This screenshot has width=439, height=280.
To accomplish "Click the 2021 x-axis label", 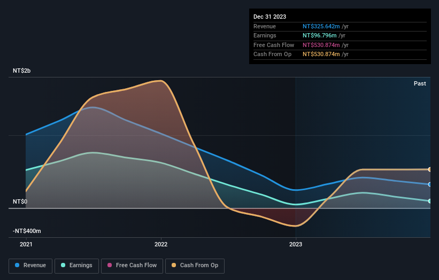I will 26,244.
